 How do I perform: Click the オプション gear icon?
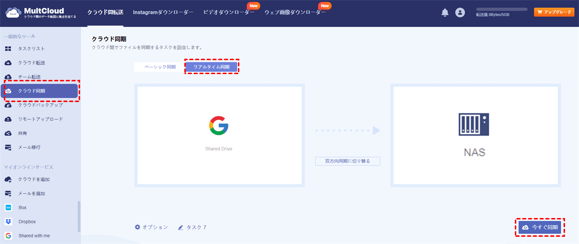(x=138, y=227)
